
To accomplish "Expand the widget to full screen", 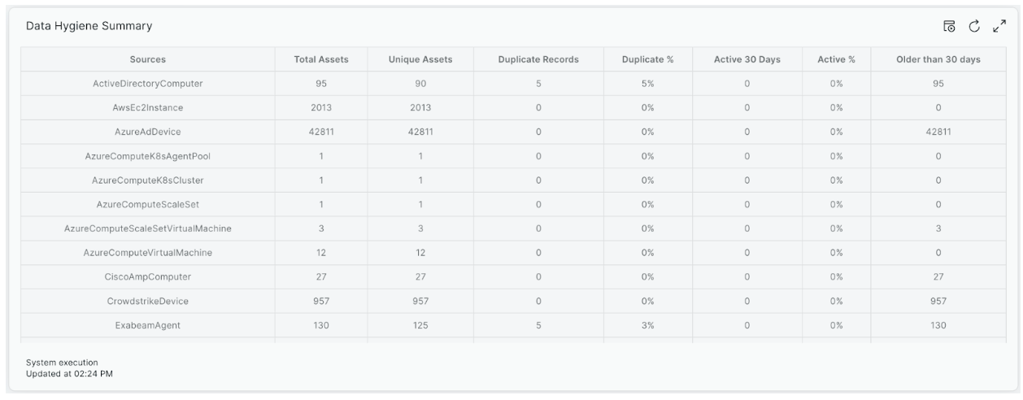I will coord(999,26).
